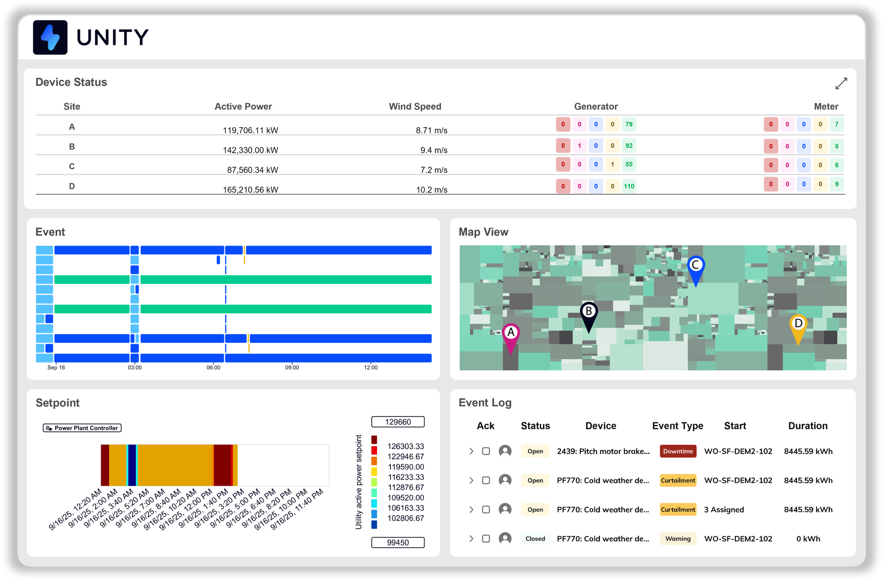Click user avatar on Downtime event row
The image size is (884, 581).
505,451
